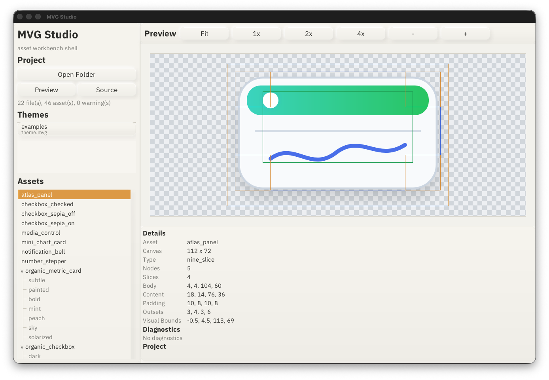
Task: Select the peach variant
Action: [36, 318]
